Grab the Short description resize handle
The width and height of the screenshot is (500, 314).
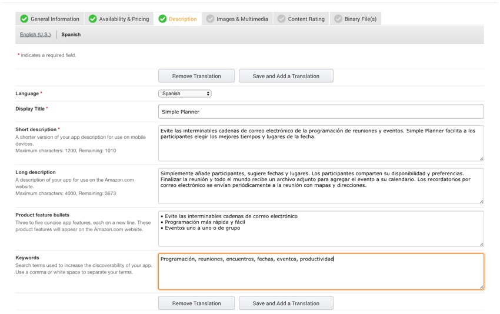tap(482, 159)
